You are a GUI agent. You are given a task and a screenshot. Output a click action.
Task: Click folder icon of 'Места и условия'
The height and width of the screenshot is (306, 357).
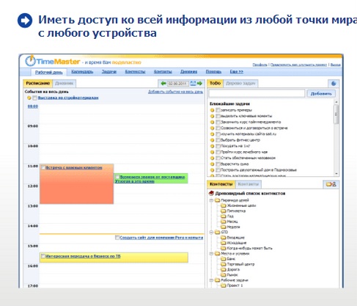(217, 253)
